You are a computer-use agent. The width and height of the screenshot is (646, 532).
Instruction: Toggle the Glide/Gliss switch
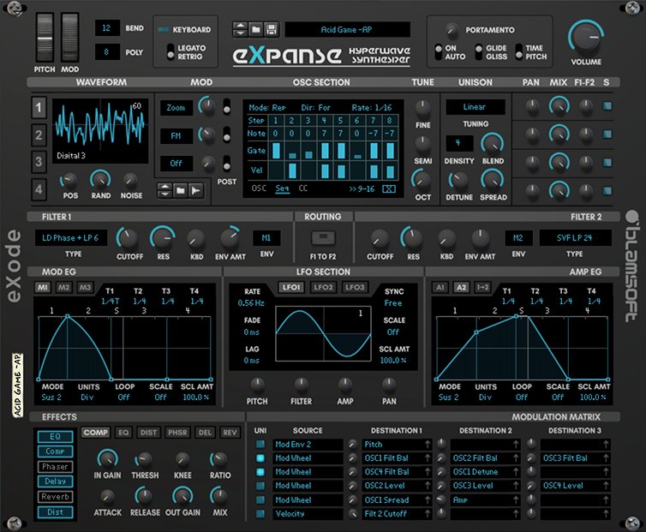click(478, 52)
